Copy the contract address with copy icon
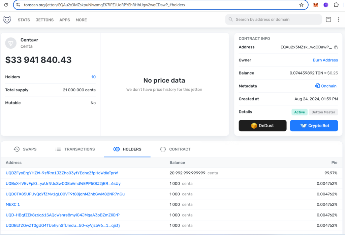Screen dimensions: 345x235 tap(336, 47)
